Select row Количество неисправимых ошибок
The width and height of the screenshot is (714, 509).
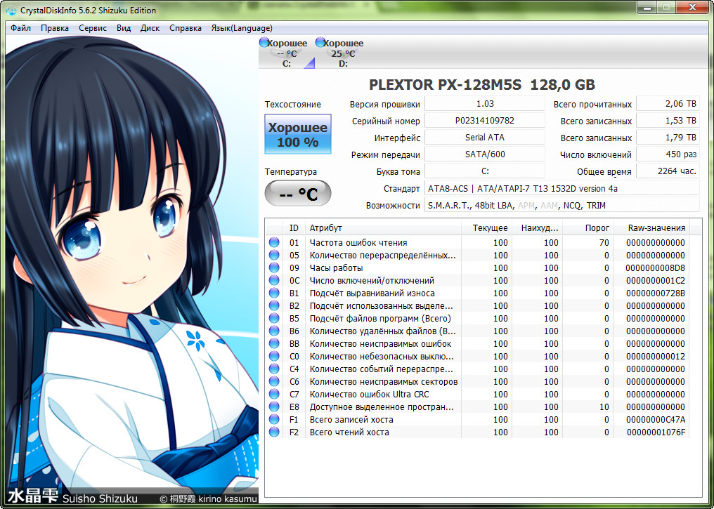click(477, 343)
